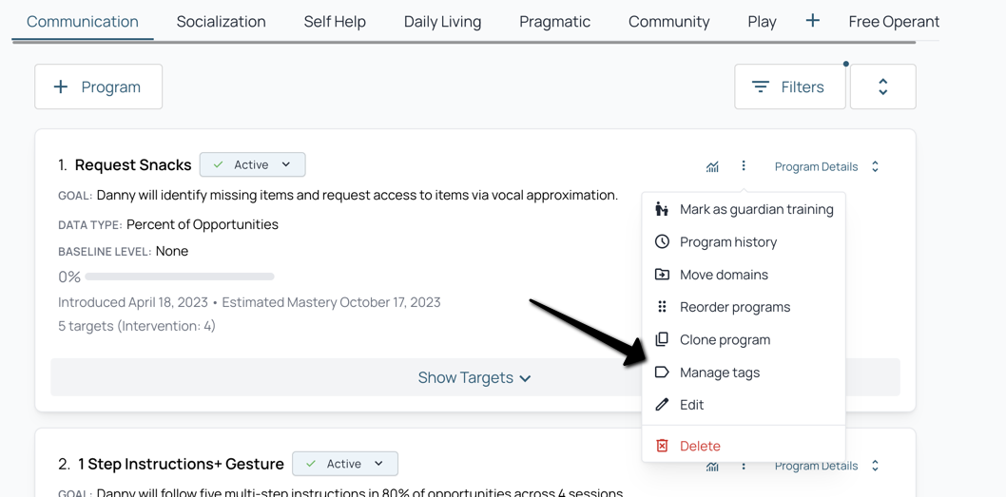Viewport: 1006px width, 497px height.
Task: Click "Percent of Opportunities" data type value
Action: coord(203,224)
